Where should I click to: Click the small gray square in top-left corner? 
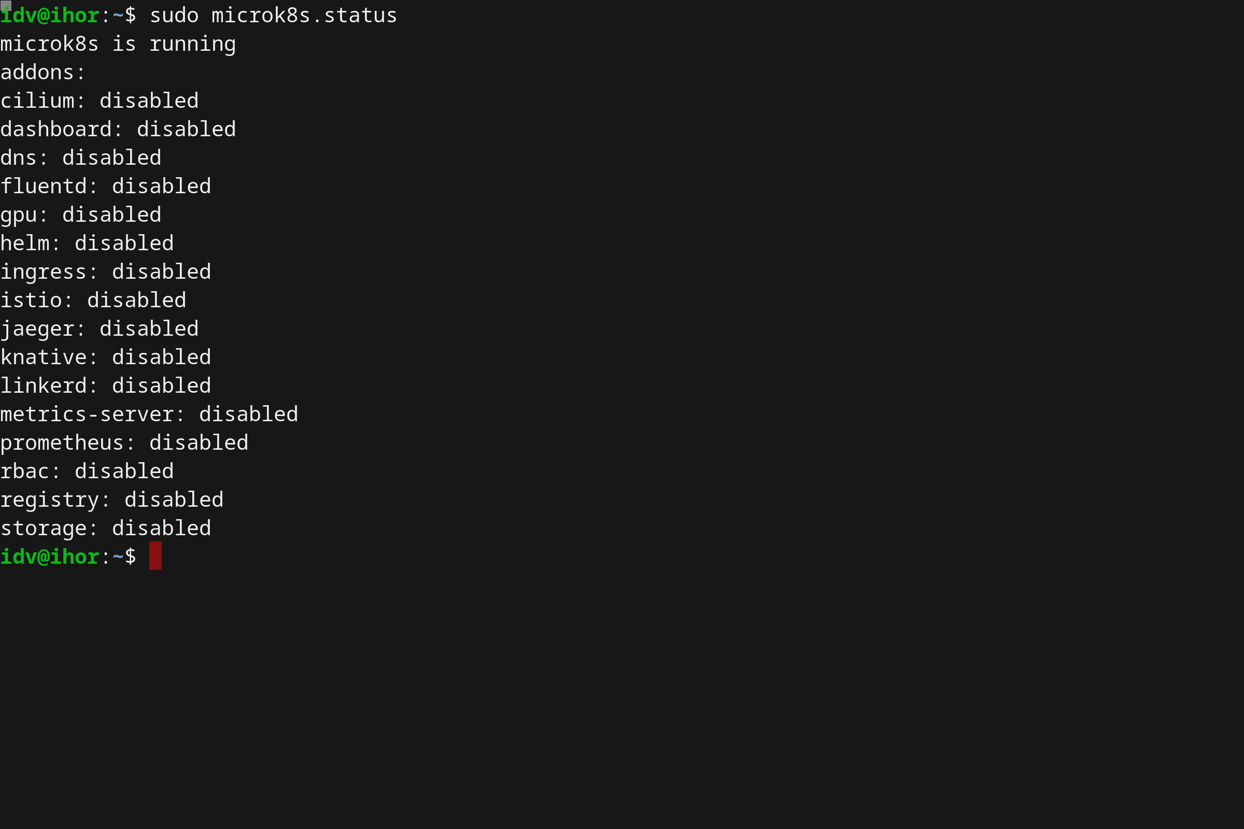pos(6,5)
